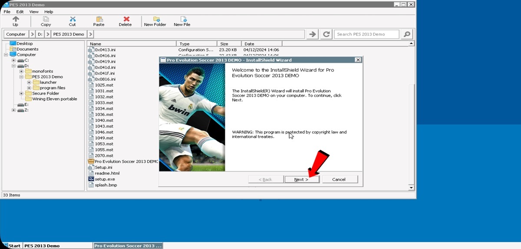The width and height of the screenshot is (521, 249).
Task: Click the red Delete icon
Action: click(125, 19)
